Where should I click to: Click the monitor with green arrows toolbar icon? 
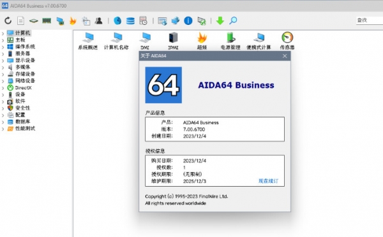202,21
